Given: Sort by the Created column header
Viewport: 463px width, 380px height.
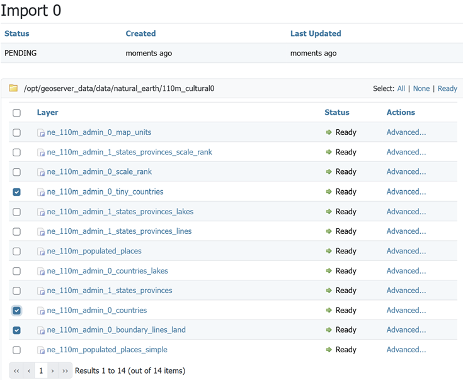Looking at the screenshot, I should 140,33.
